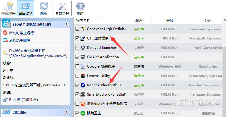
Task: Collapse the 360安全浏览器 服务组件 panel
Action: click(66, 24)
